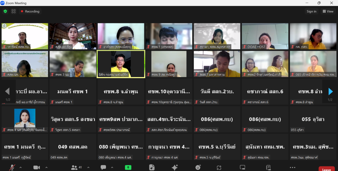Select participant tile วิสูตร สสก.5 สงขลา

[x=73, y=119]
